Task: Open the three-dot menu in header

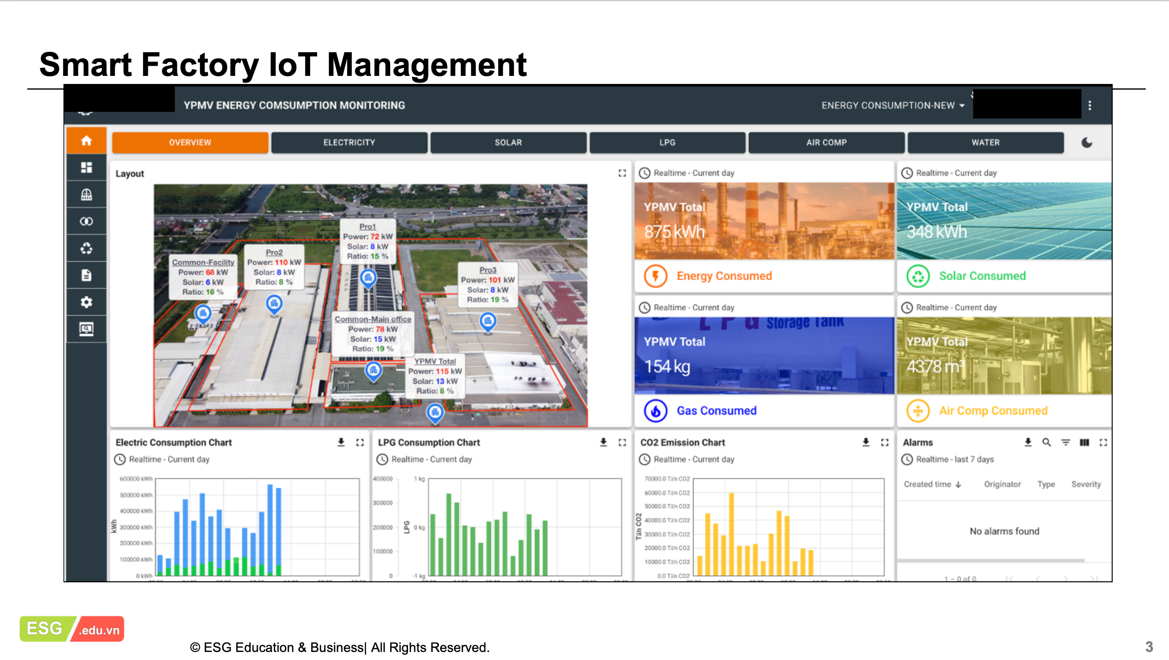Action: [x=1089, y=105]
